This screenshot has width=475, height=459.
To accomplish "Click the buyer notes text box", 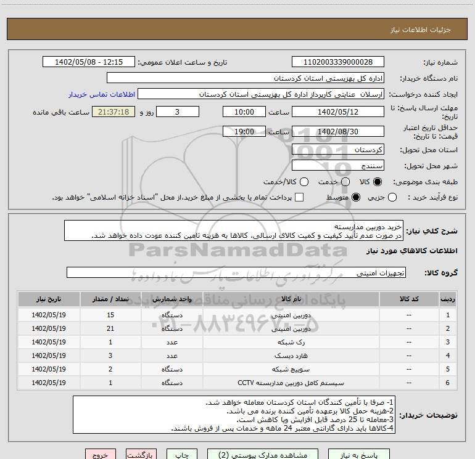I will [x=234, y=415].
